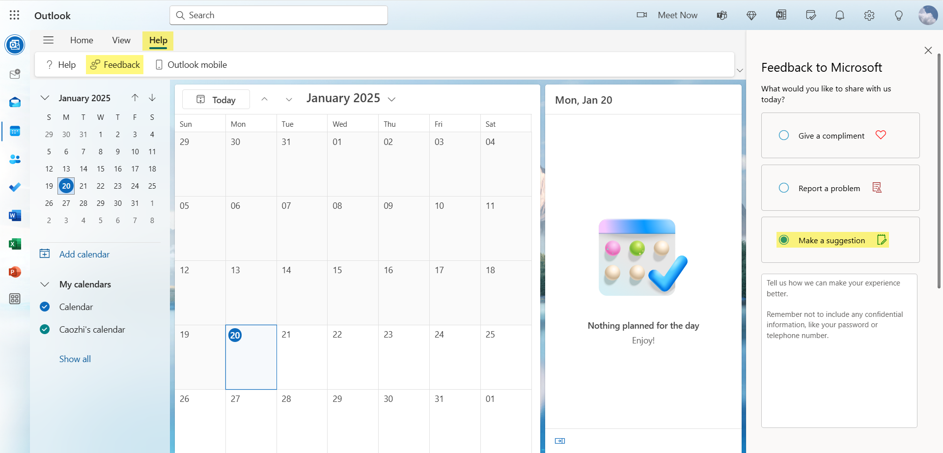Go to next month in mini calendar
943x453 pixels.
click(x=152, y=98)
